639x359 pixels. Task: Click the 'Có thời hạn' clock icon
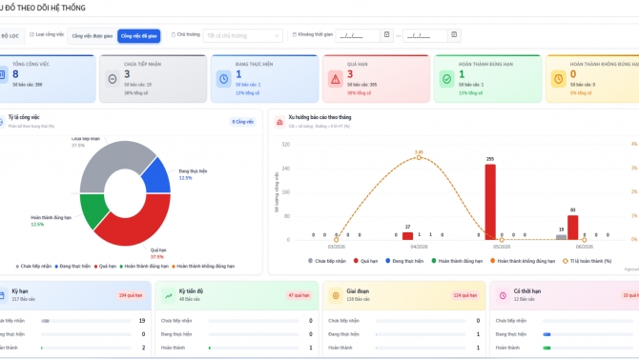point(503,295)
